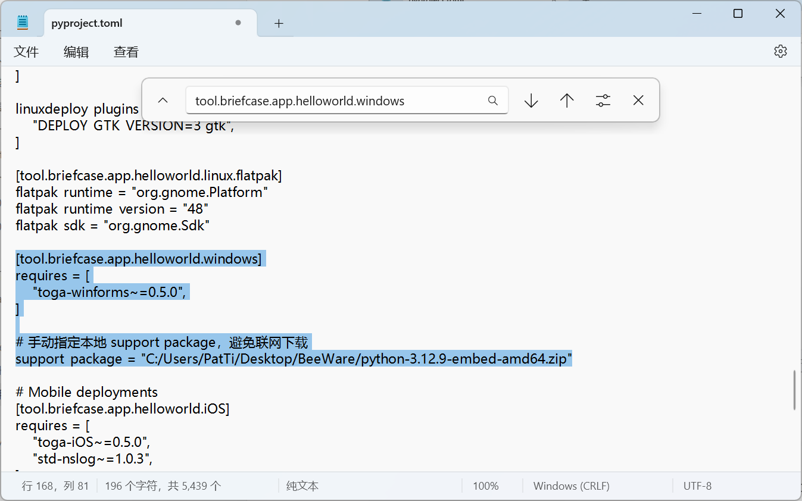Click the Notepad app icon in title bar

(23, 23)
